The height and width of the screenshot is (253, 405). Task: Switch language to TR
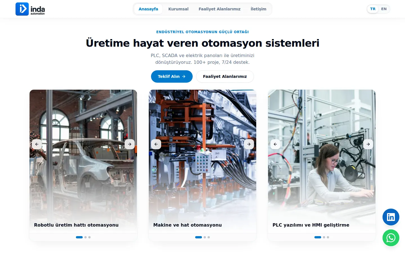click(x=373, y=9)
